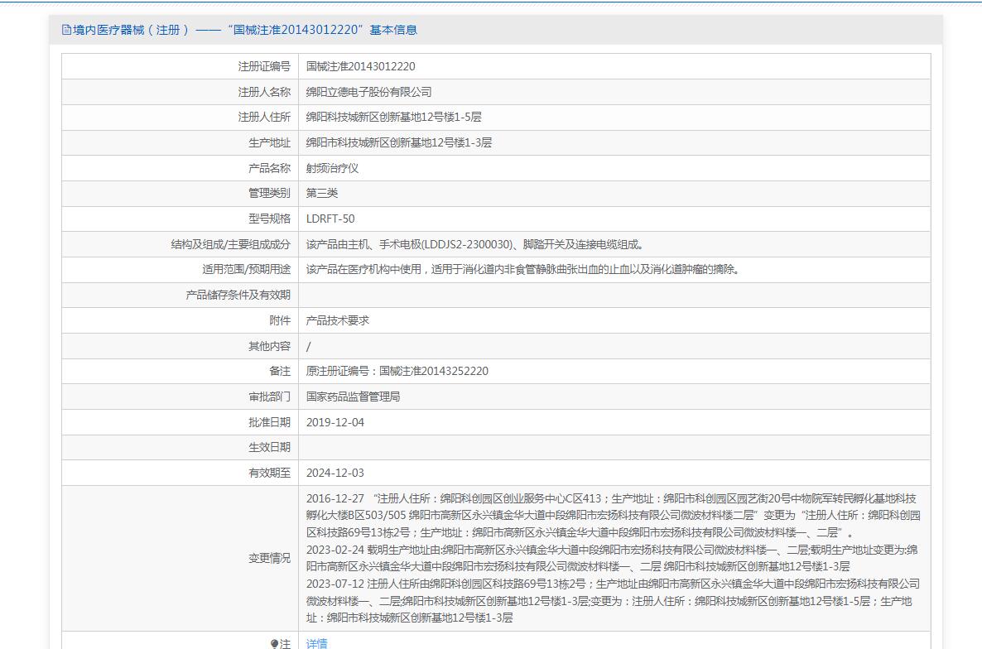Viewport: 982px width, 649px height.
Task: Select registration number 国械注准20143012220 cell
Action: (360, 66)
